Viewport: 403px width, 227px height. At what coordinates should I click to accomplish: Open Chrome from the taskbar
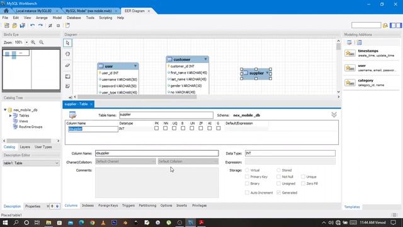(93, 223)
